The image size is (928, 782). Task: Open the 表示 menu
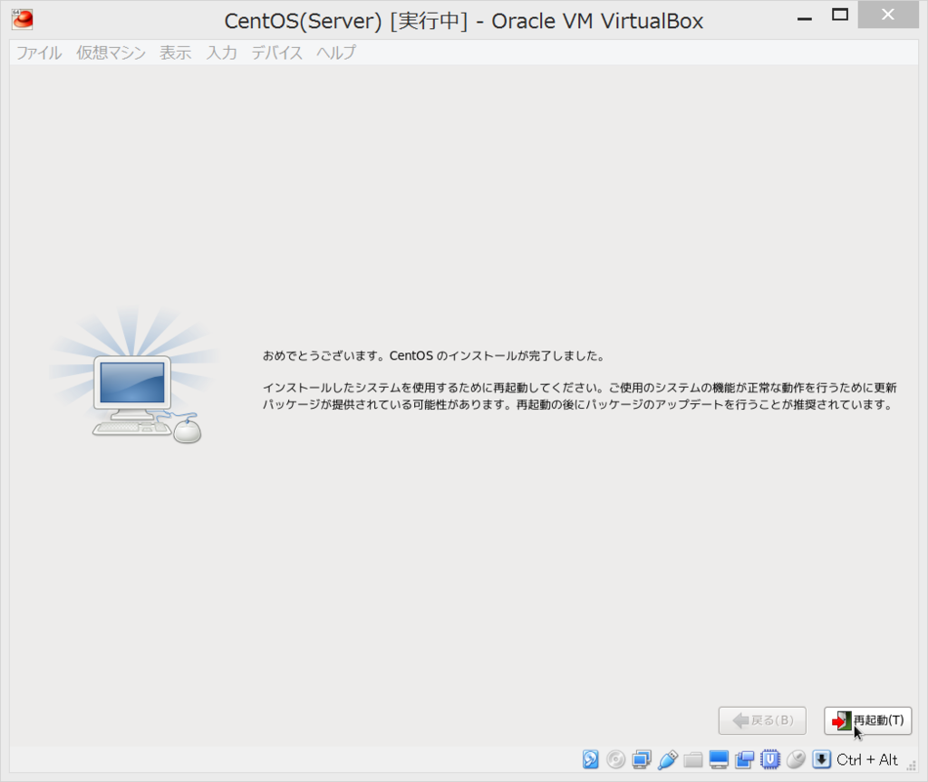point(175,53)
